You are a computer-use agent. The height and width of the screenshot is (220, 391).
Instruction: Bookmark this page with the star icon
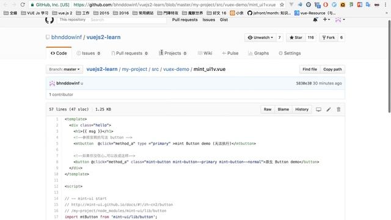[x=282, y=4]
